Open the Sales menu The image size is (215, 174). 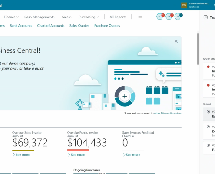point(67,17)
